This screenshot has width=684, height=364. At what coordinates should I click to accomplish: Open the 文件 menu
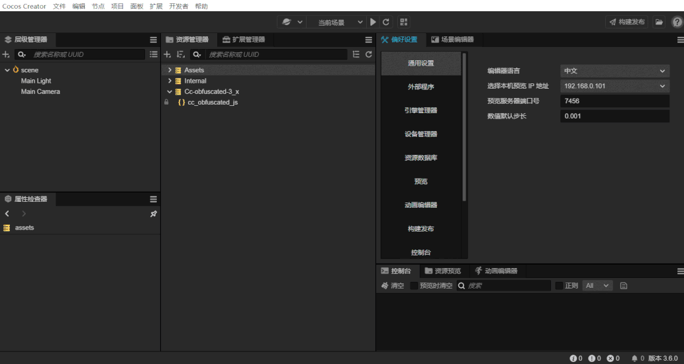(60, 6)
